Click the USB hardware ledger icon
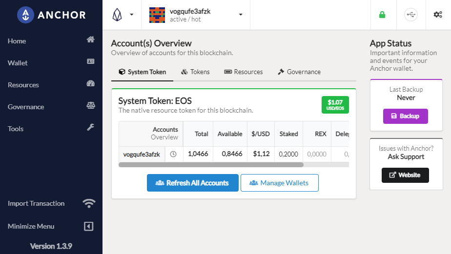451x254 pixels. click(x=411, y=15)
